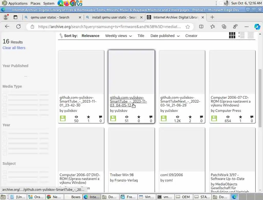263x200 pixels.
Task: Click the Year Published facet heading
Action: click(x=15, y=66)
